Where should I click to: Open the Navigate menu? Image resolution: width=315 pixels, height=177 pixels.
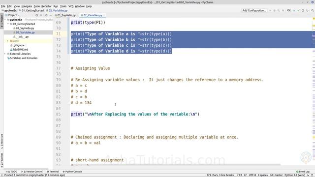[x=27, y=6]
